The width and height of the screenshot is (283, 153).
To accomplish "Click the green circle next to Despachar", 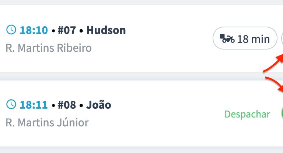I will pyautogui.click(x=282, y=113).
